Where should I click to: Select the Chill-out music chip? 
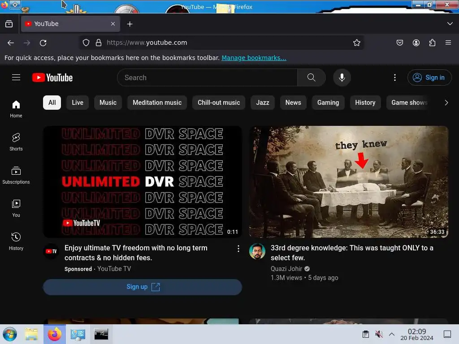click(x=219, y=103)
